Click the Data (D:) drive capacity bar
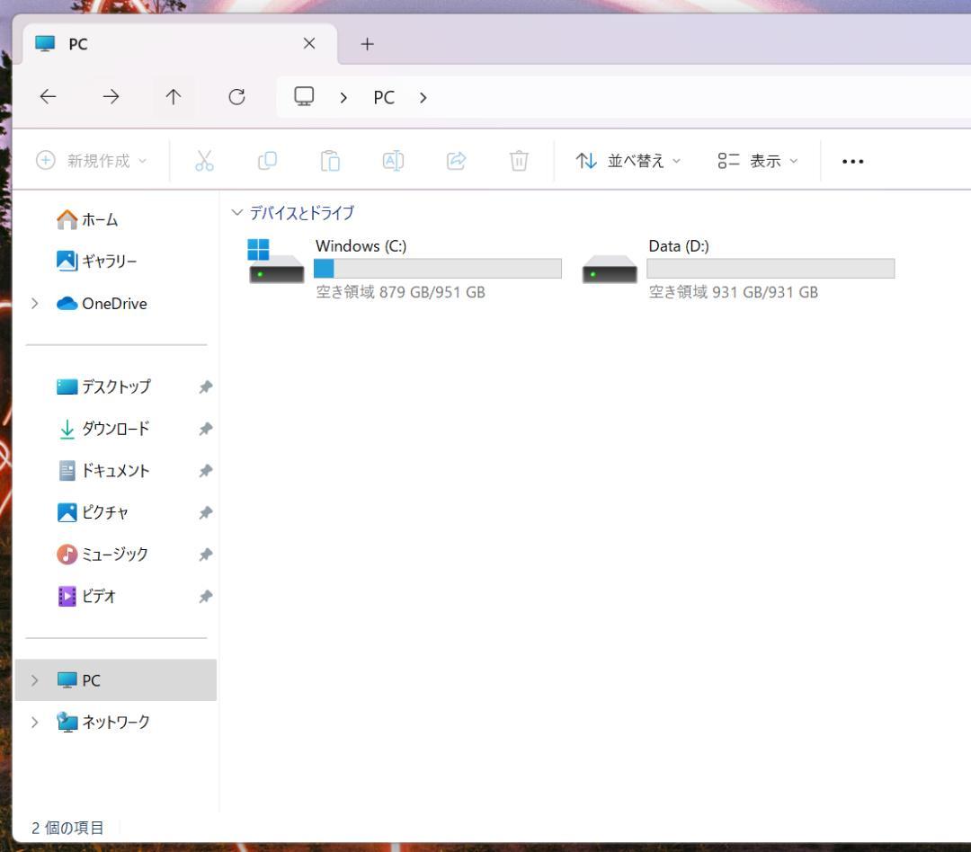971x852 pixels. pyautogui.click(x=771, y=269)
